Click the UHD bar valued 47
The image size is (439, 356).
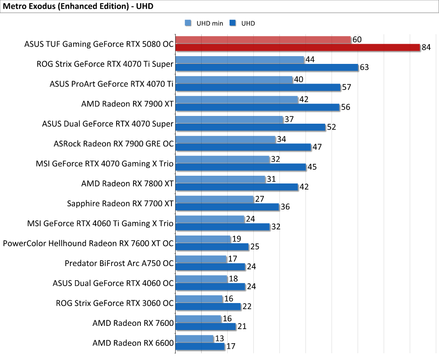(x=243, y=147)
